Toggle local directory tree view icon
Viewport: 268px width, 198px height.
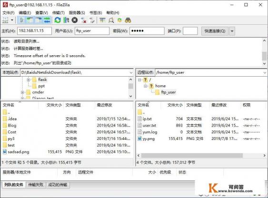[30, 20]
